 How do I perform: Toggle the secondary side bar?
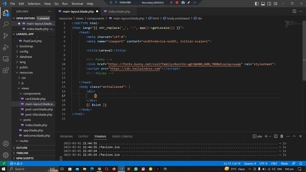269,3
